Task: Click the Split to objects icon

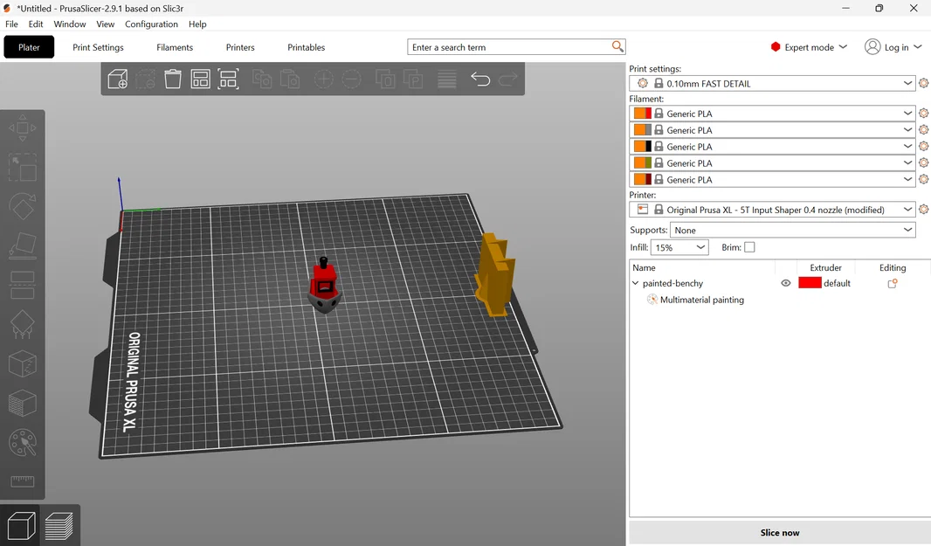Action: pyautogui.click(x=385, y=79)
